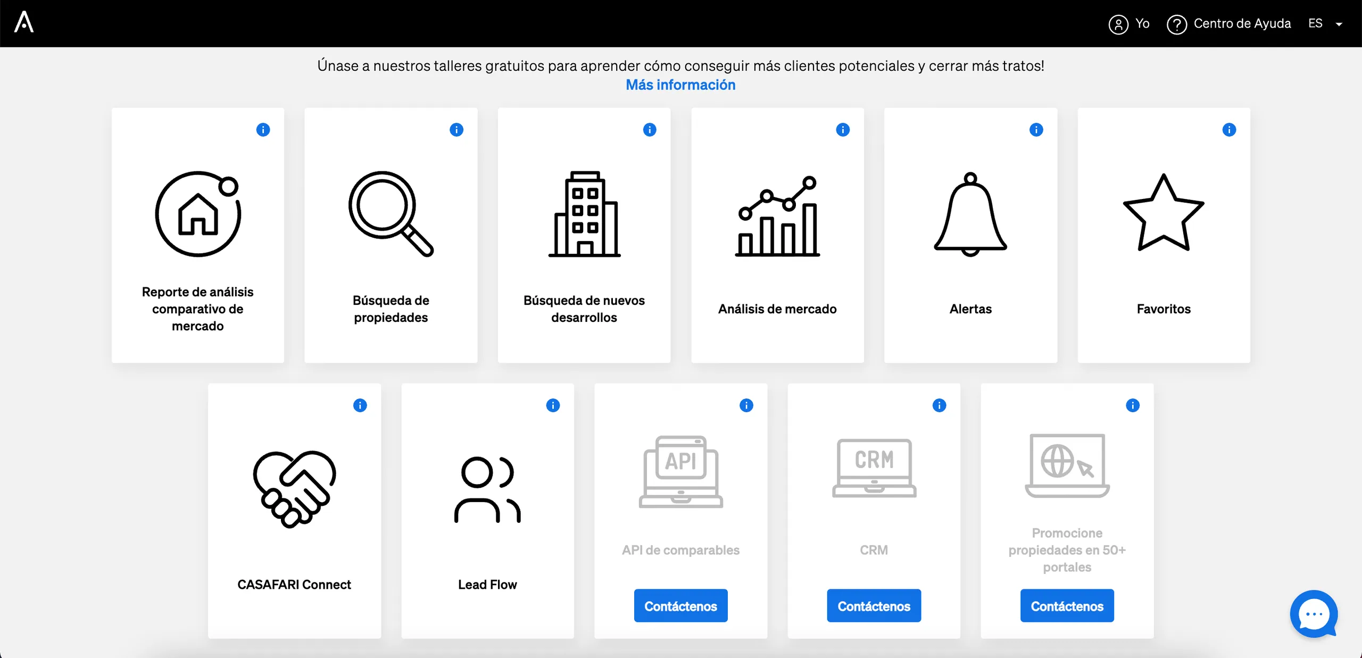1362x658 pixels.
Task: Open the Yo user profile icon
Action: [1118, 24]
